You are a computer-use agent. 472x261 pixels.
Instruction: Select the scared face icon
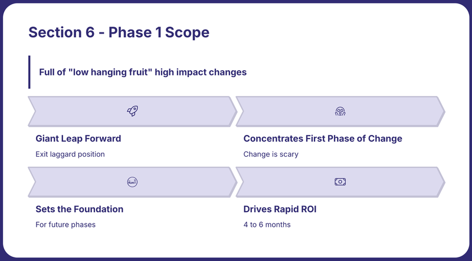point(340,111)
